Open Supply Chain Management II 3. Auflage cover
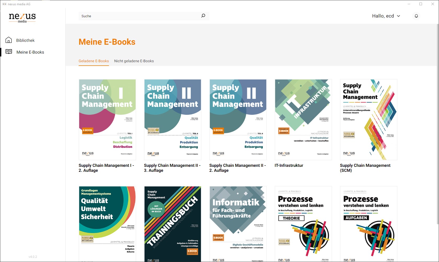The width and height of the screenshot is (439, 262). coord(173,119)
